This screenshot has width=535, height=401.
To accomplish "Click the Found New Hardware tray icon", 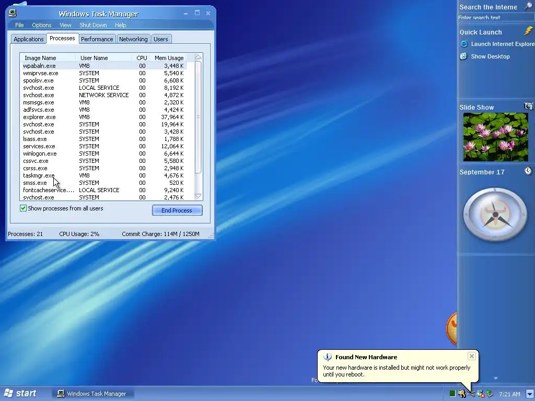I will tap(471, 394).
